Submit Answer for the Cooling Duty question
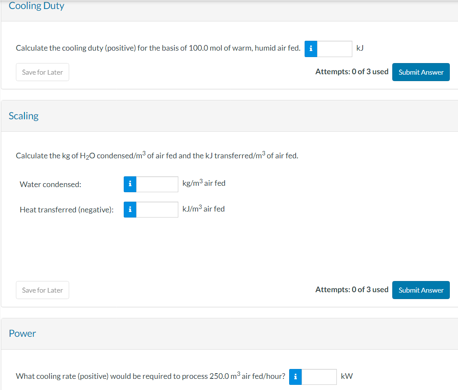Image resolution: width=458 pixels, height=390 pixels. click(x=421, y=72)
